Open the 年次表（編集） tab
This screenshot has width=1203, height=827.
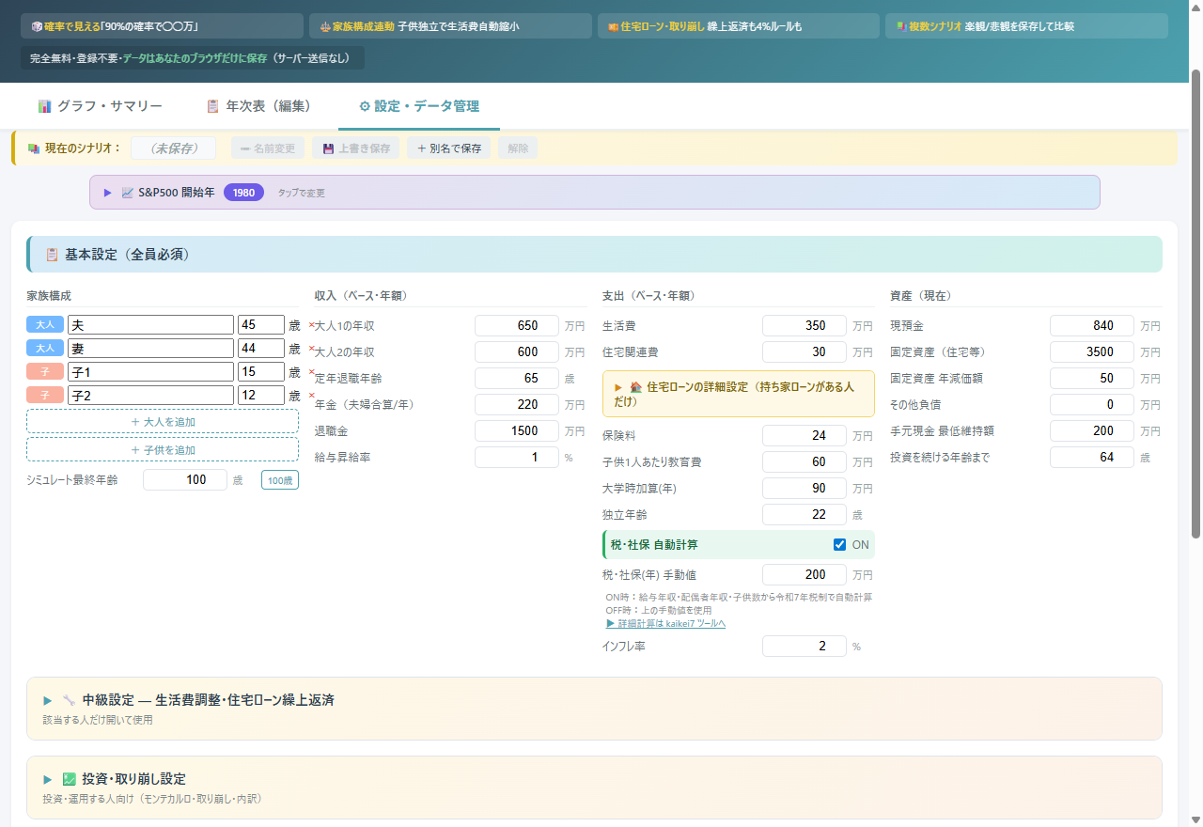(x=258, y=106)
